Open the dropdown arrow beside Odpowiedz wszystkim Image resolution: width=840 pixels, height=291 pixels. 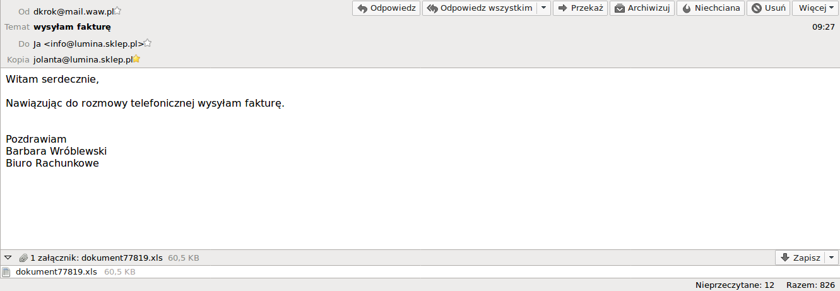[x=543, y=8]
